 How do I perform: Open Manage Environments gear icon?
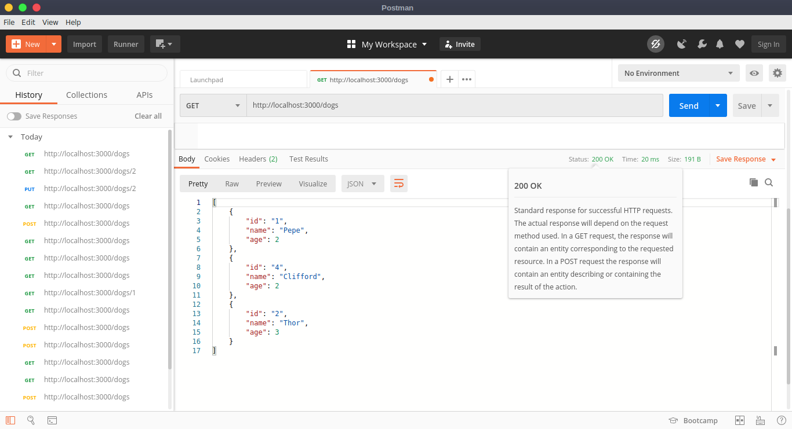coord(777,73)
